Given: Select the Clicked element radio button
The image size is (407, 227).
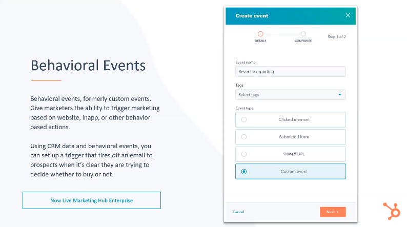Looking at the screenshot, I should pos(243,119).
